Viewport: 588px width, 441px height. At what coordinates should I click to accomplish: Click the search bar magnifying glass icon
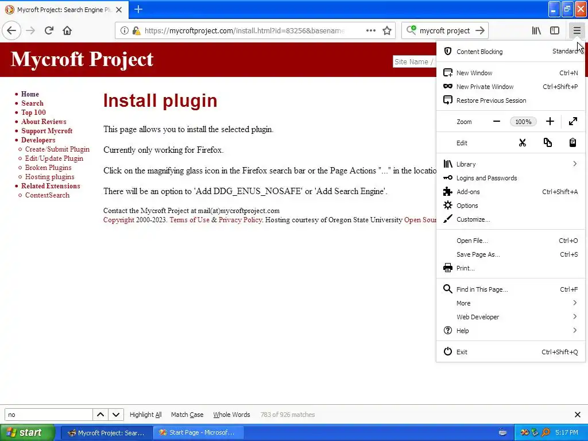pos(411,30)
